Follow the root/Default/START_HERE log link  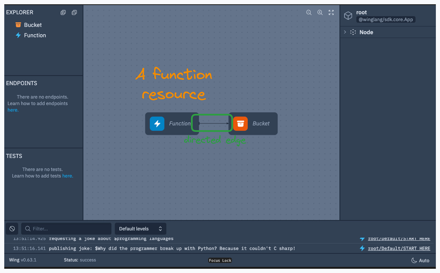pos(399,248)
